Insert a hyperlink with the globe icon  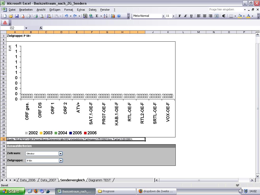[91, 16]
